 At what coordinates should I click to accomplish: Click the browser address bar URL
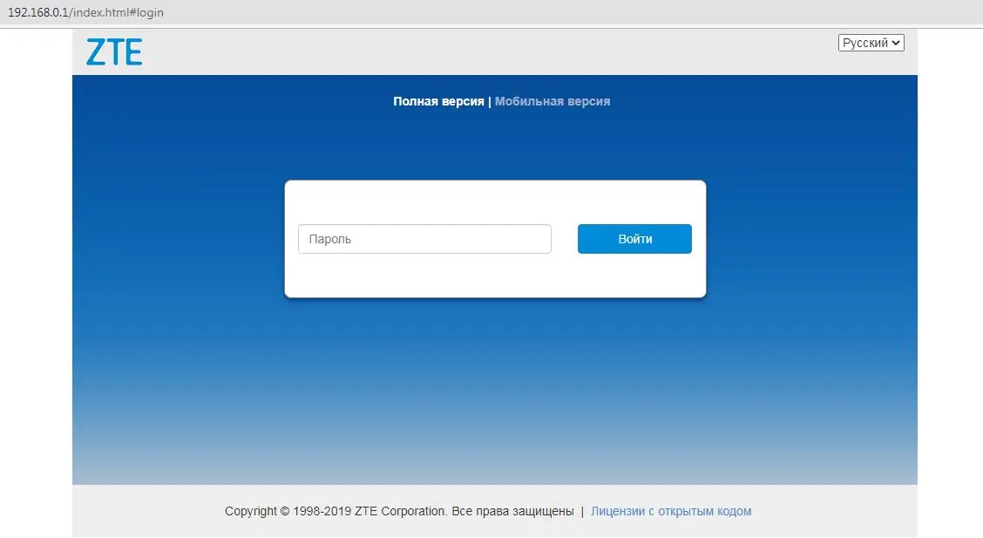[x=85, y=12]
